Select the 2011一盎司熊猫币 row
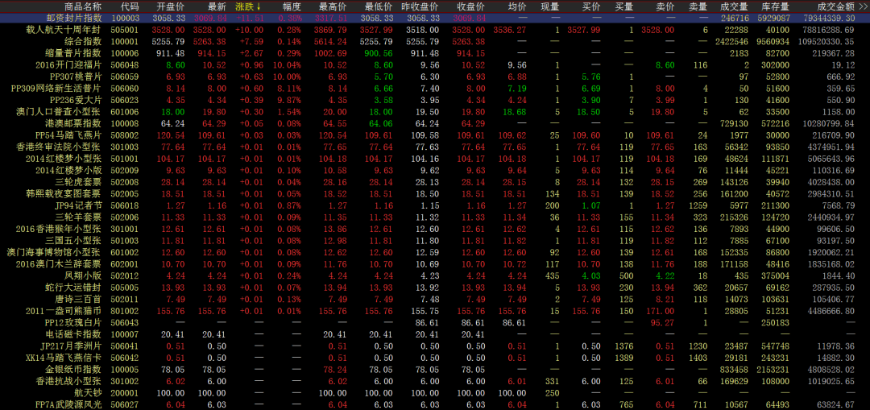 [435, 311]
